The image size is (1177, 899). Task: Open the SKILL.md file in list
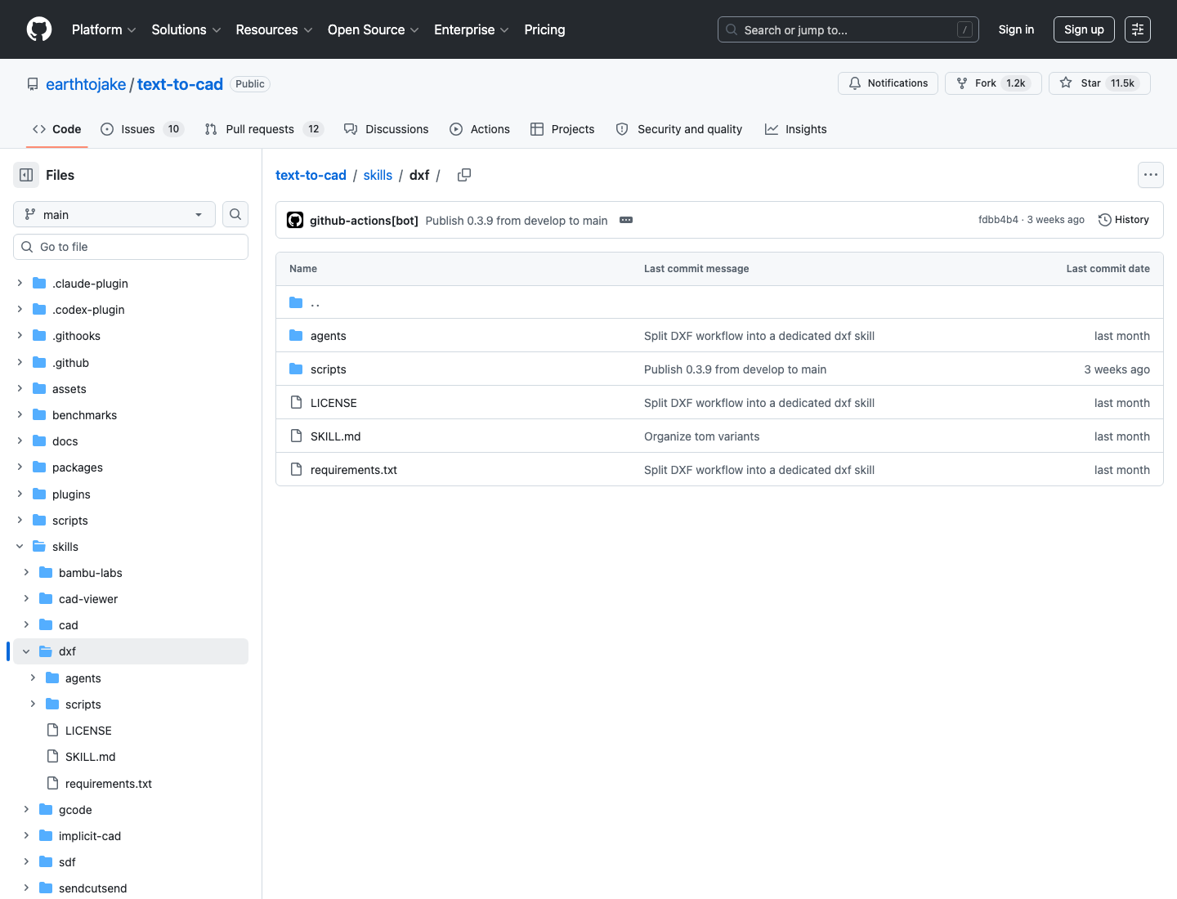336,436
